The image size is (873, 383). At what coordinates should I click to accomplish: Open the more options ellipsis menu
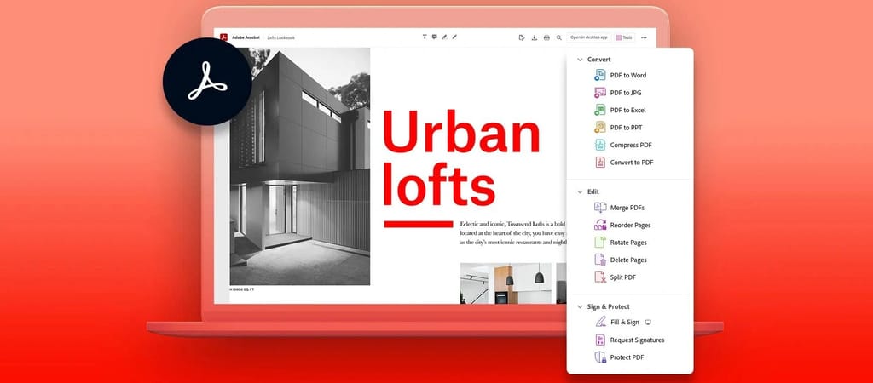coord(644,37)
